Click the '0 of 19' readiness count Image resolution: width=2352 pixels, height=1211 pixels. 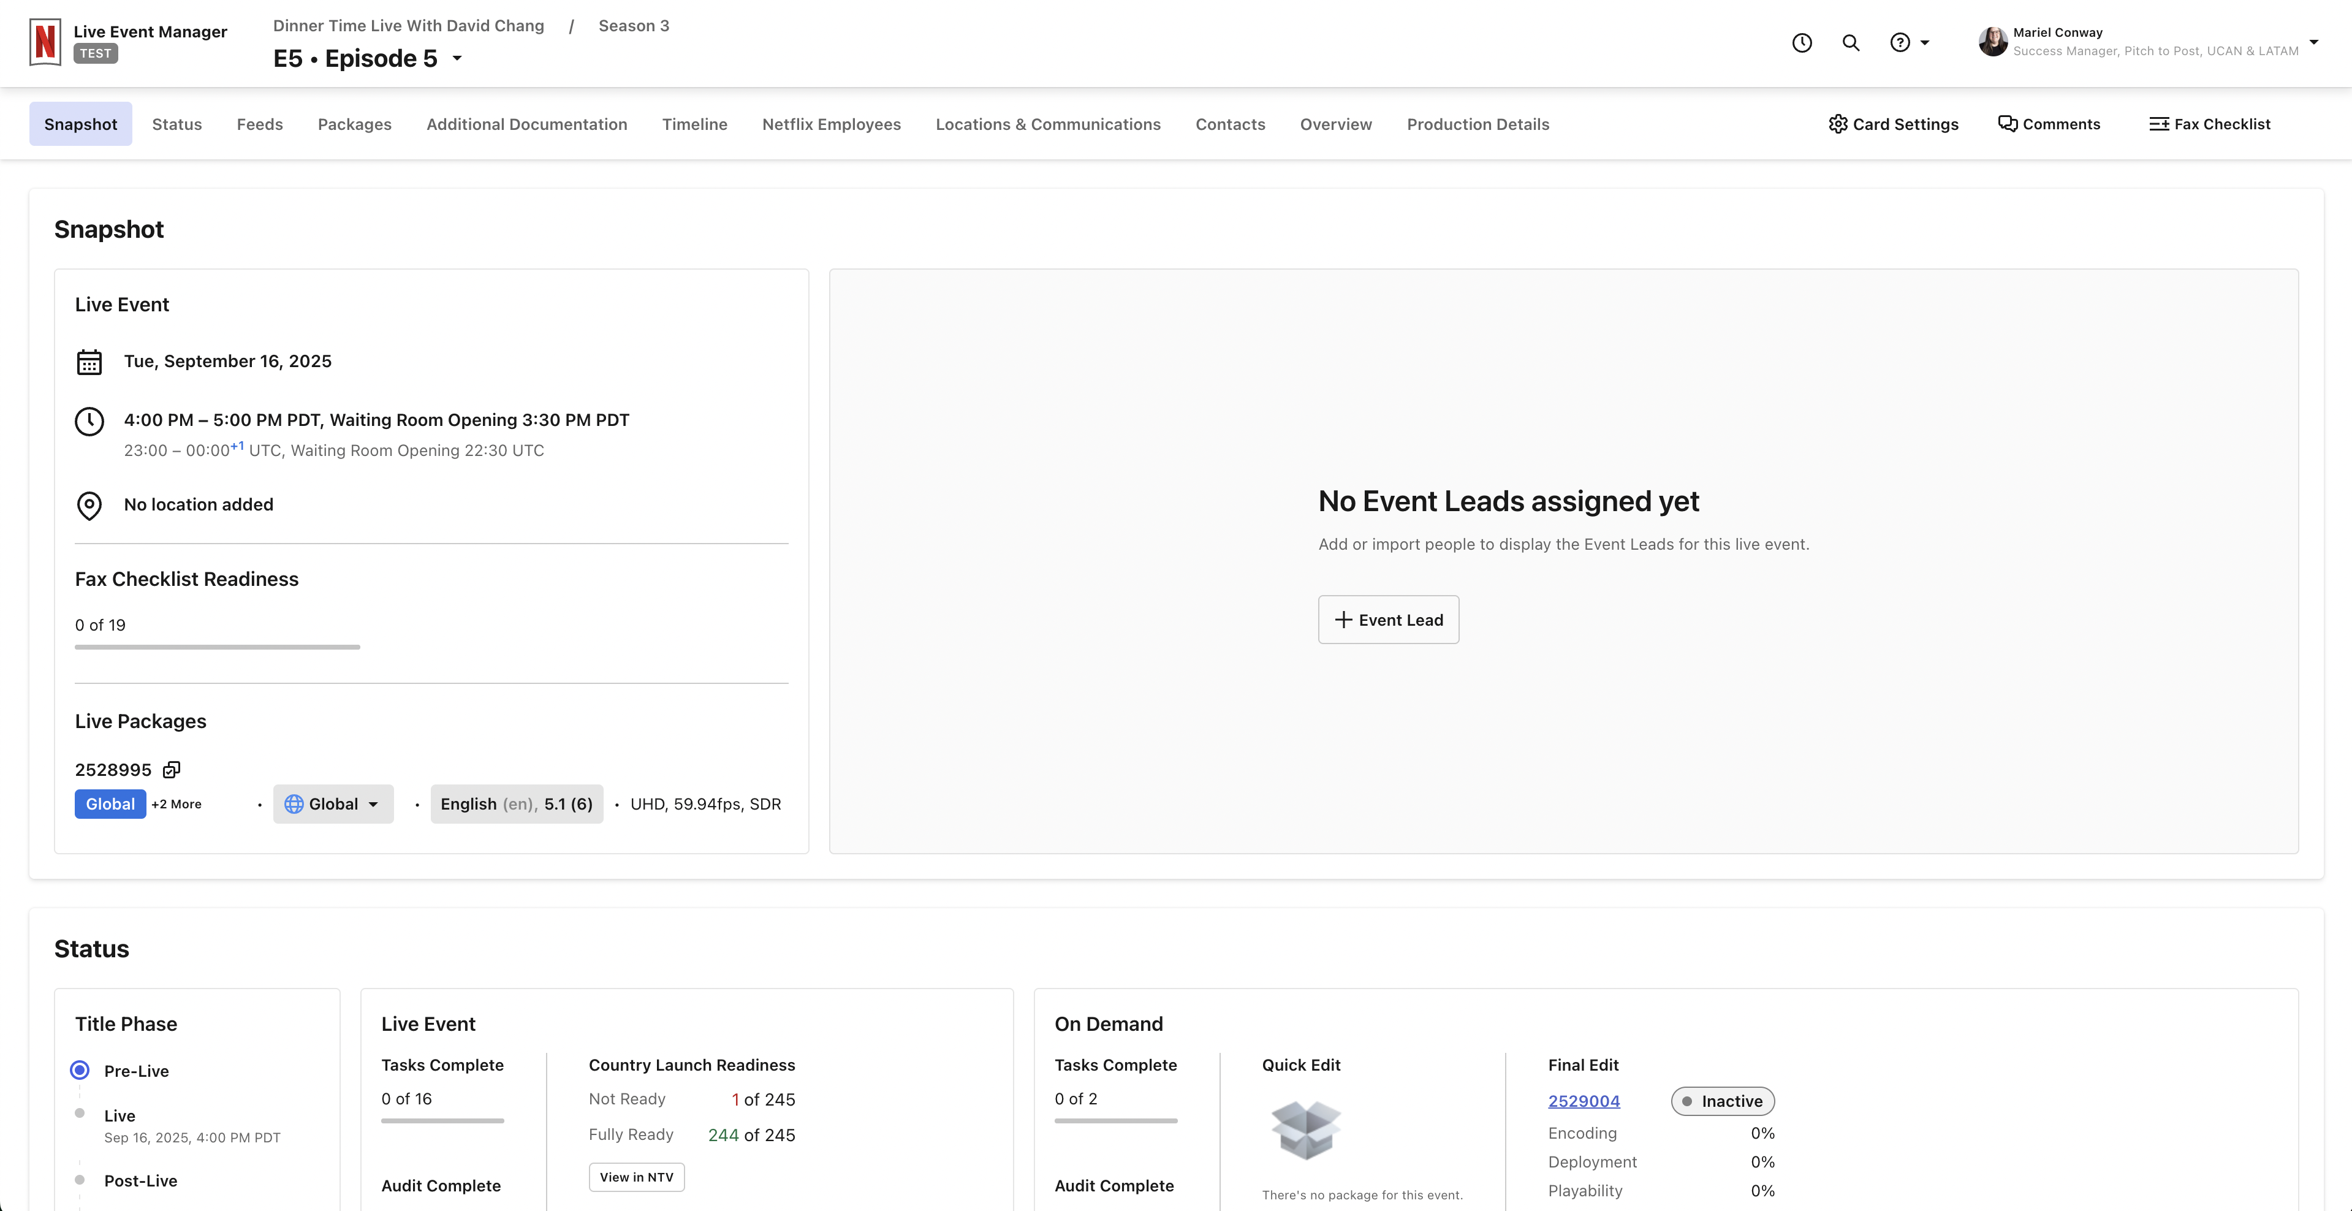pyautogui.click(x=101, y=624)
